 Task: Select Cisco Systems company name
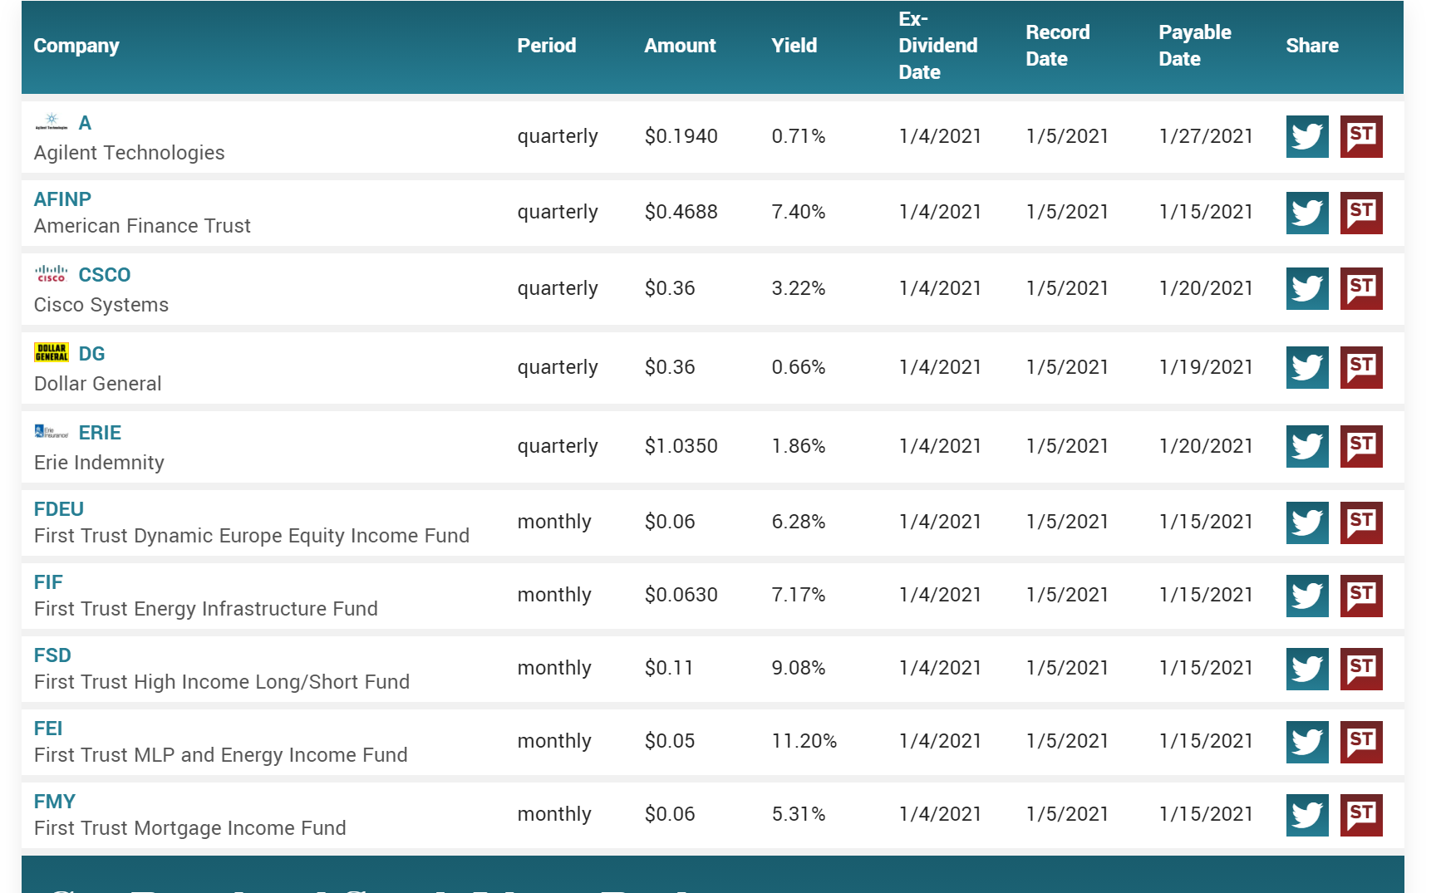(x=101, y=305)
